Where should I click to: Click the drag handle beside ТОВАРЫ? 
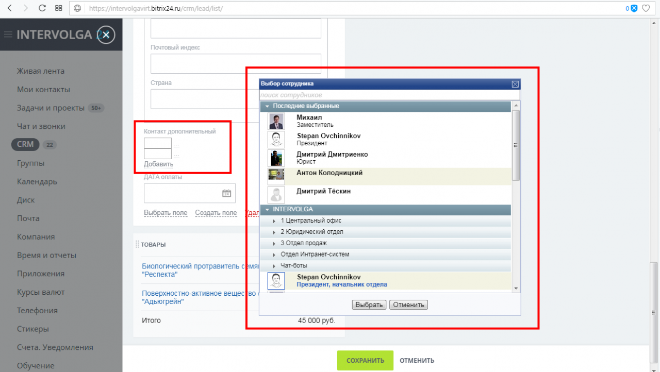click(x=137, y=244)
